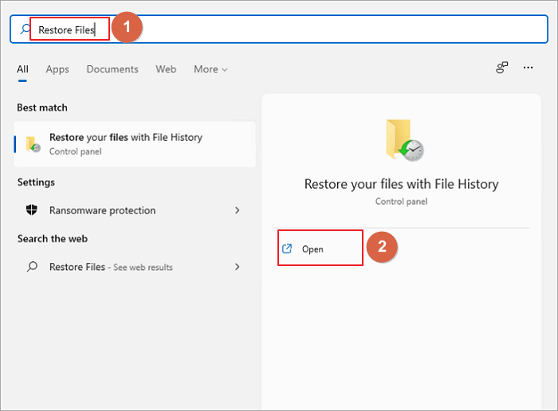Expand the More filters dropdown

point(210,69)
